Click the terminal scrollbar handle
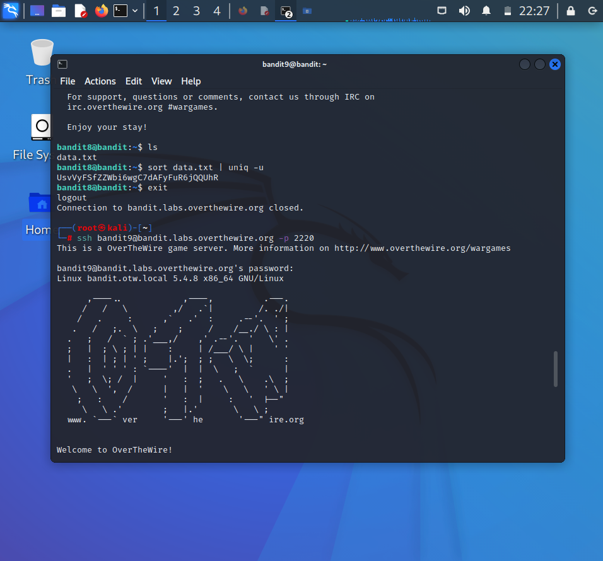603x561 pixels. pos(556,369)
